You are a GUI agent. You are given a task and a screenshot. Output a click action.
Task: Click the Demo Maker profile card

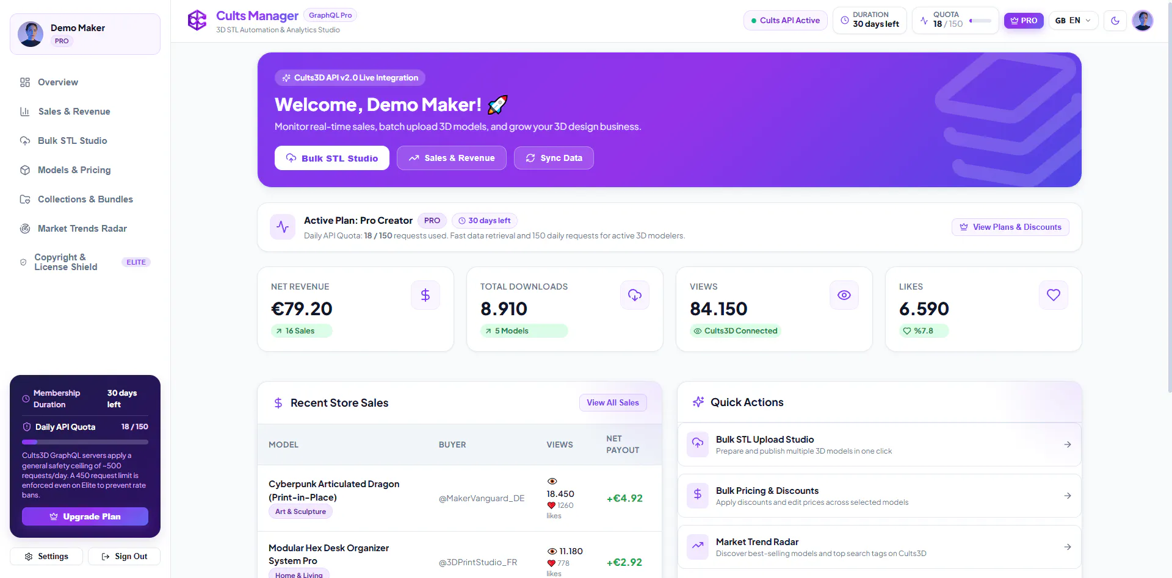tap(85, 34)
